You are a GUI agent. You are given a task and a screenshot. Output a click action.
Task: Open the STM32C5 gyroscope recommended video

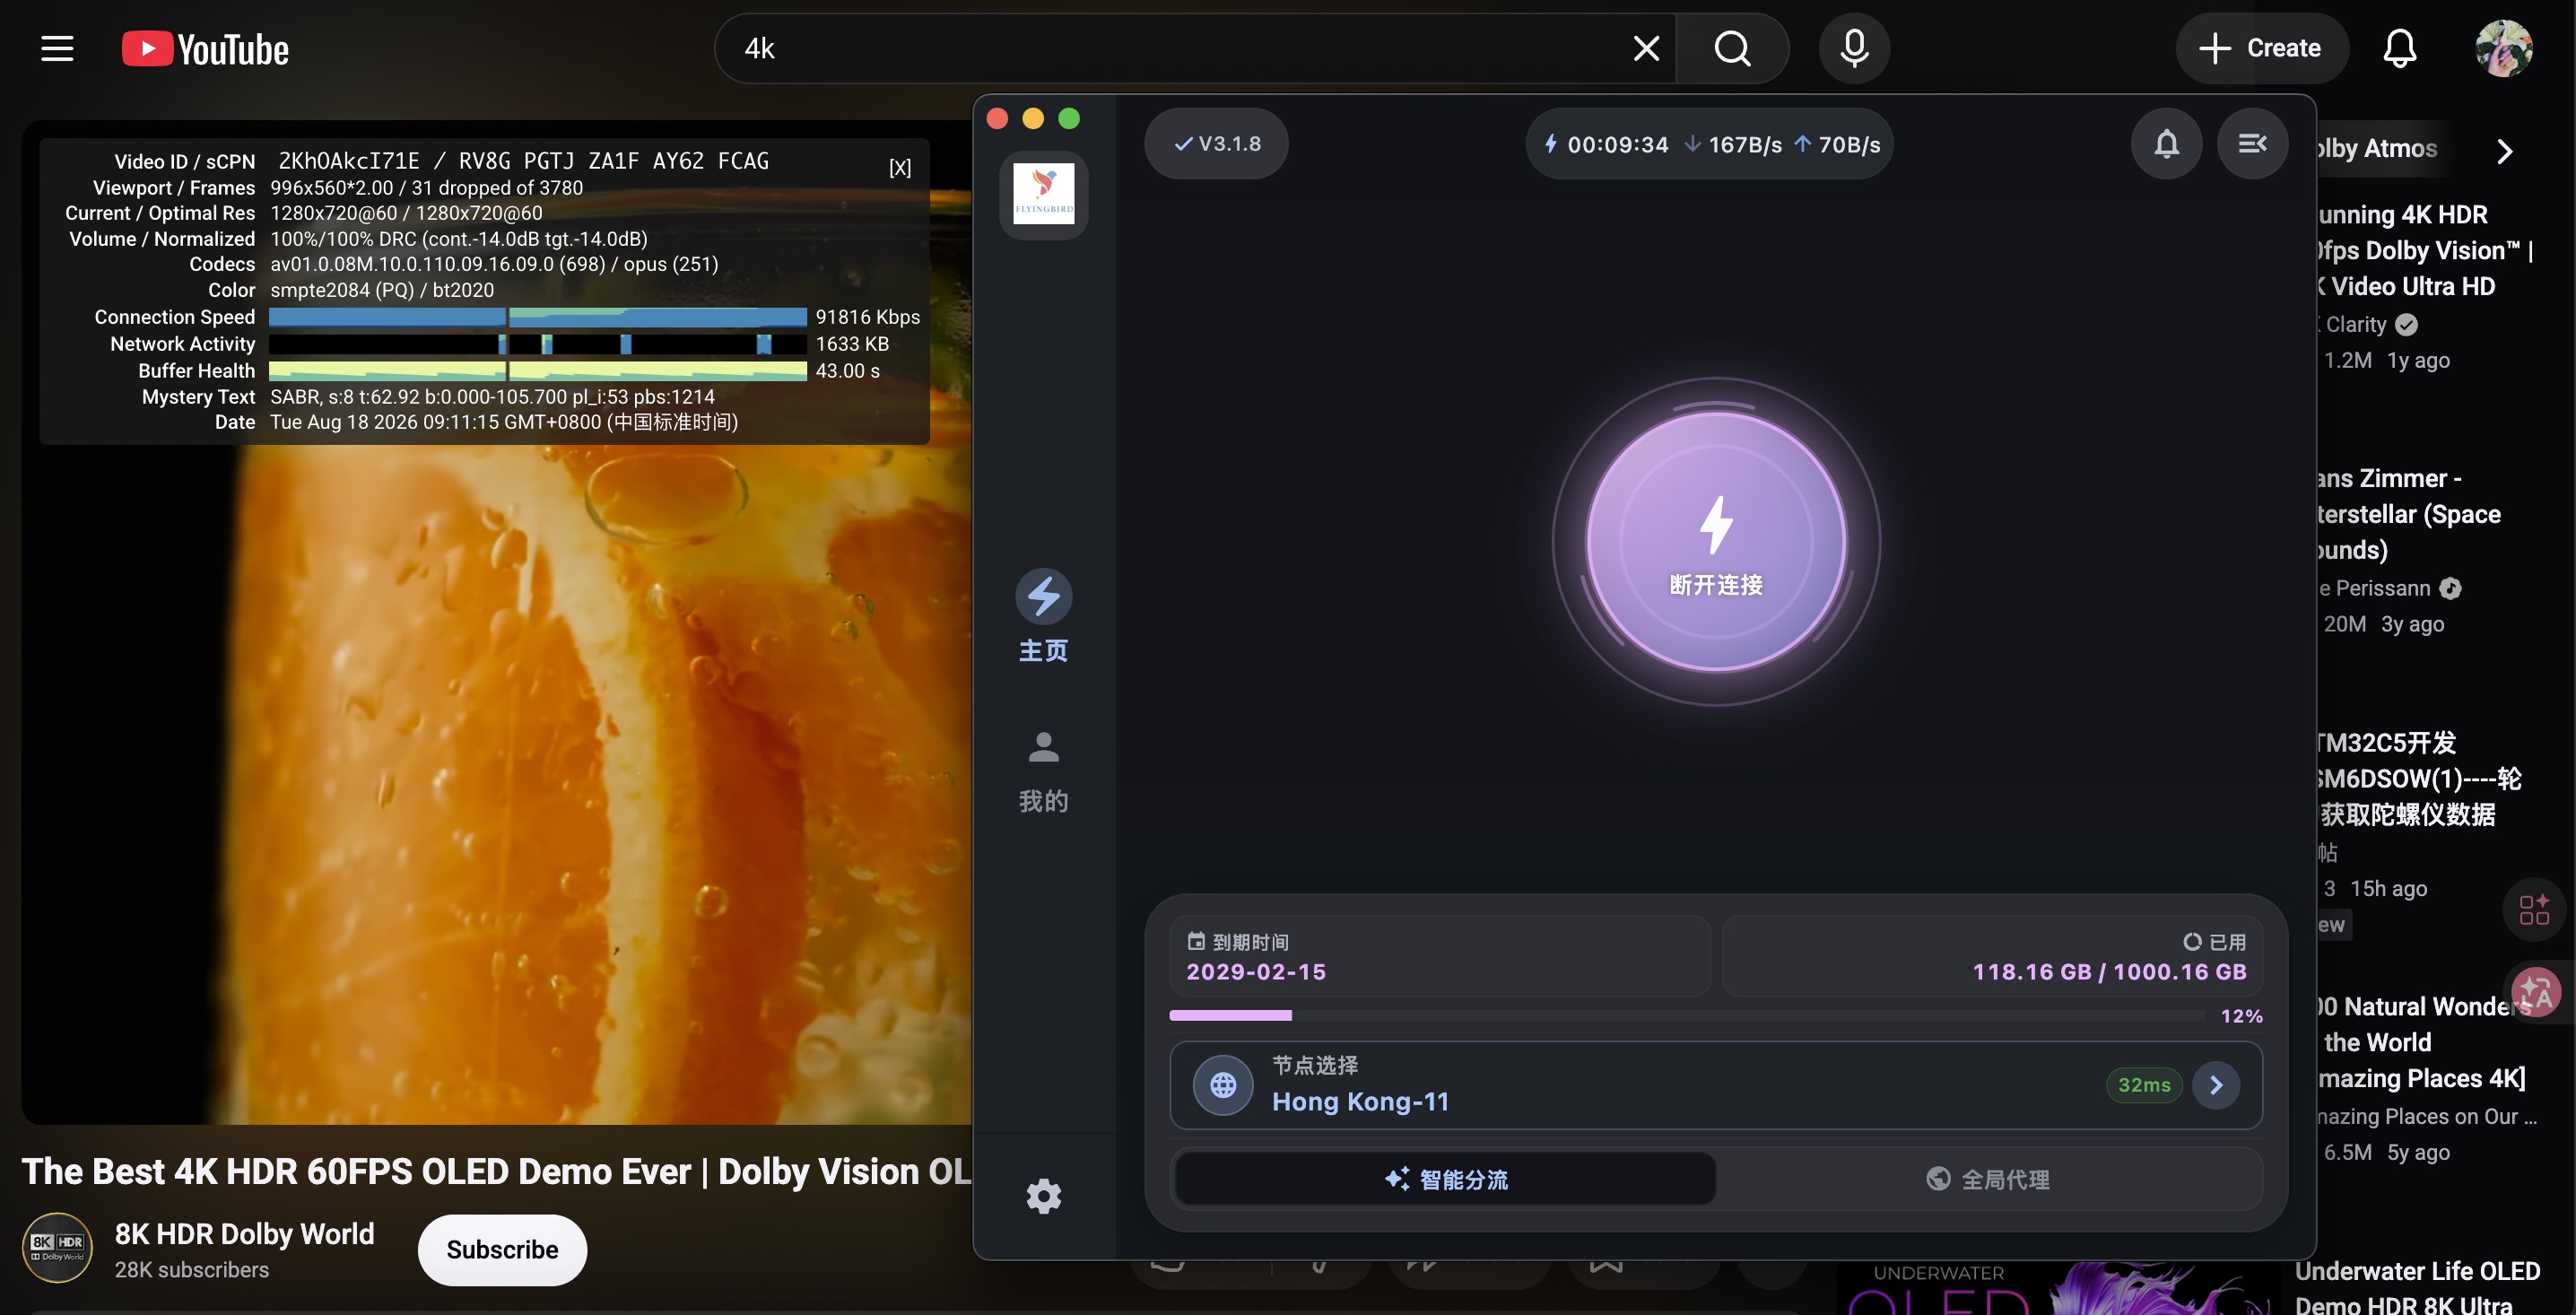pyautogui.click(x=2419, y=778)
